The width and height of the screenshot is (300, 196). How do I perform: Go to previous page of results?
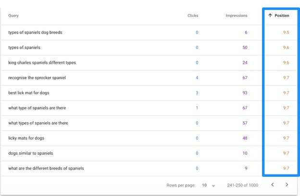tap(272, 184)
